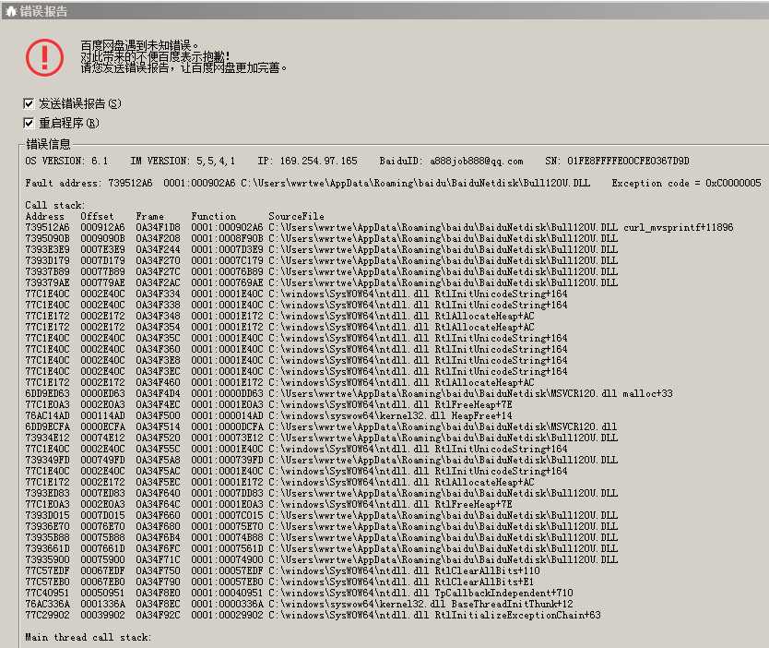
Task: Click the Main thread call stack: heading
Action: coord(89,637)
